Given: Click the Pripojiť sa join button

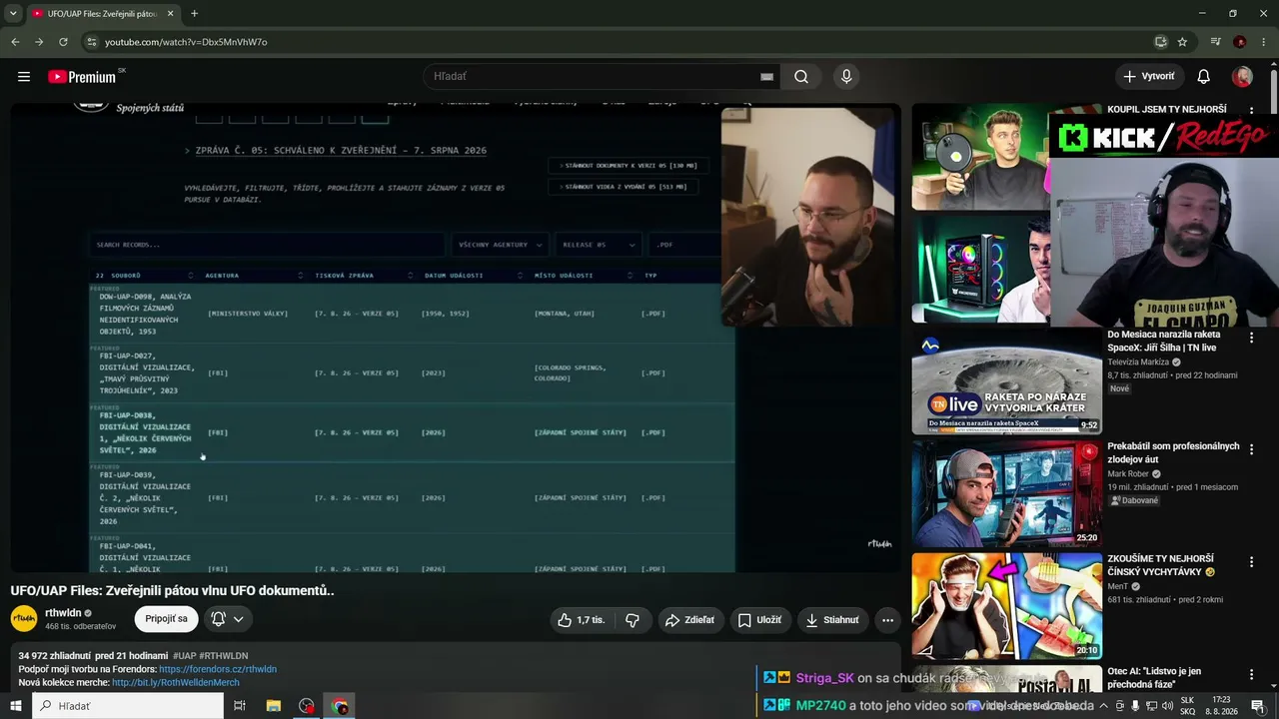Looking at the screenshot, I should [x=166, y=619].
